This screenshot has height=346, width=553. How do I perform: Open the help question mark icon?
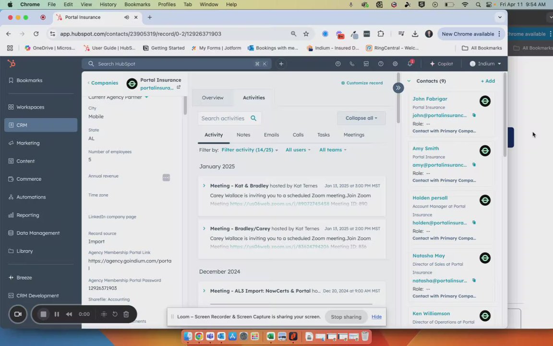tap(381, 64)
